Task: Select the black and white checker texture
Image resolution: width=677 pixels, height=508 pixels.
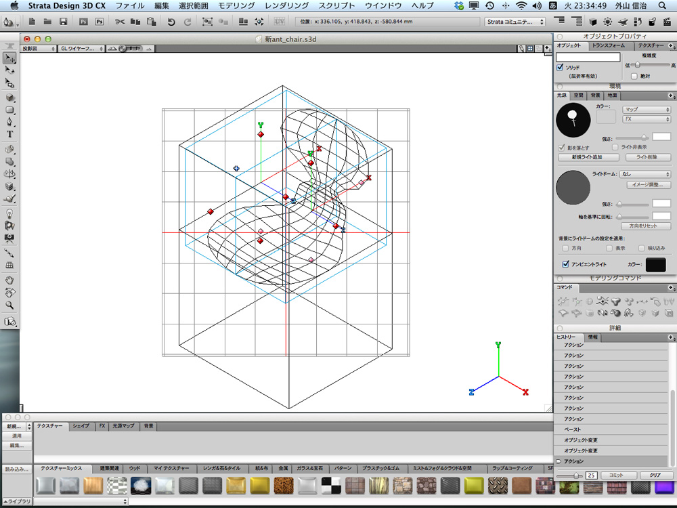Action: tap(331, 486)
